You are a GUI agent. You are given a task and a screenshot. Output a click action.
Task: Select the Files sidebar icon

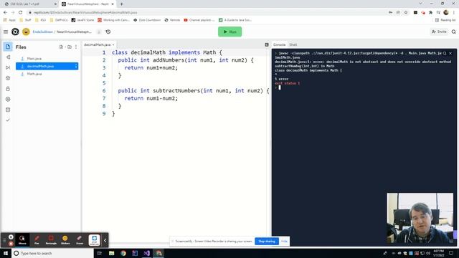click(8, 47)
